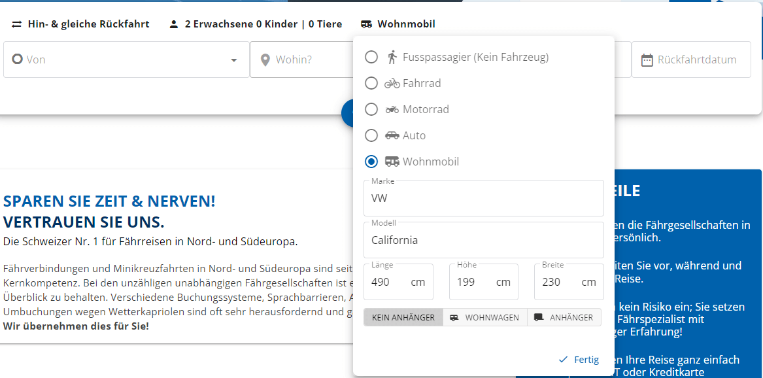Click the Länge field with 490
Viewport: 763px width, 378px height.
(398, 282)
